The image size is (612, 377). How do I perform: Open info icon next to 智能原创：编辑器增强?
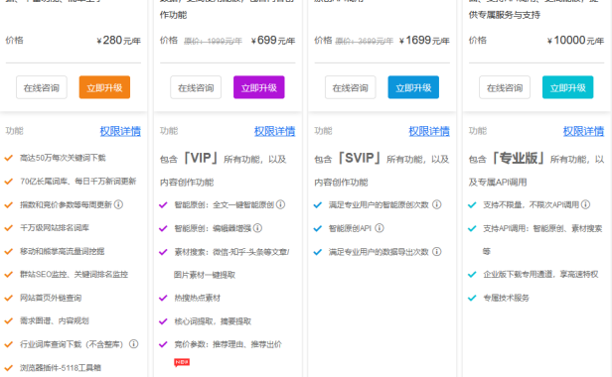click(257, 227)
